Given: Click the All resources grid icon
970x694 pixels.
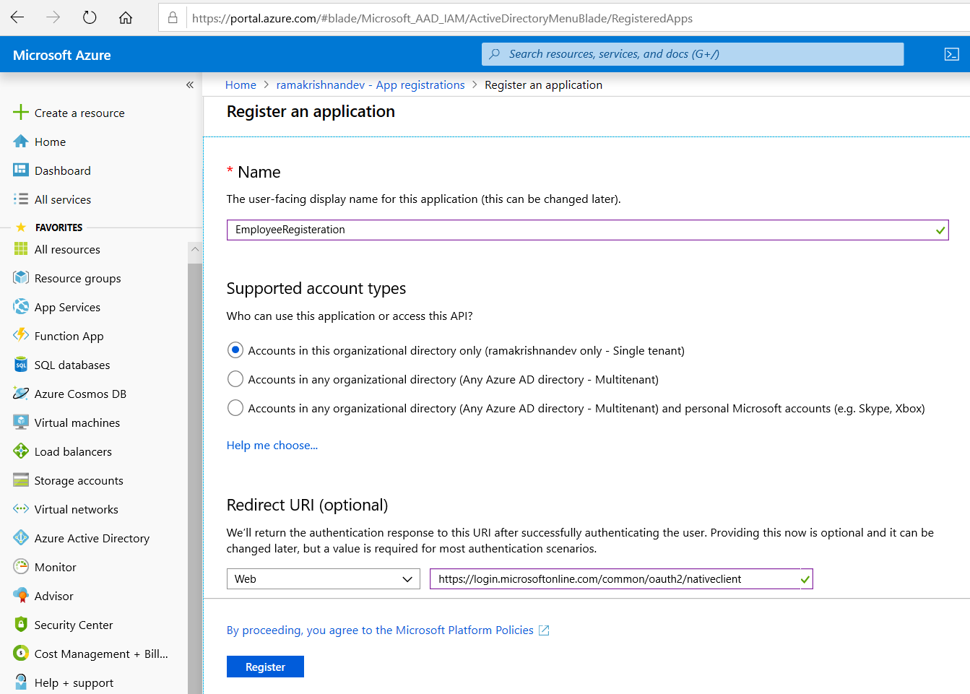Looking at the screenshot, I should [21, 249].
